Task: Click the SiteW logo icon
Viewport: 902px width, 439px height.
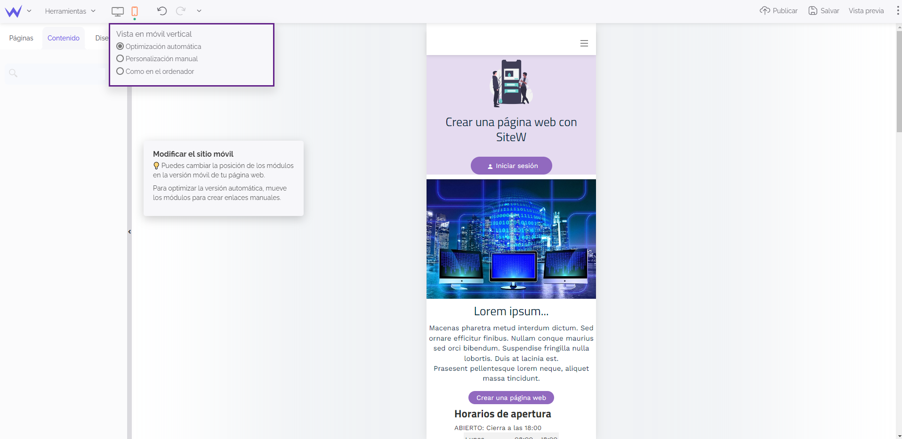Action: click(13, 11)
